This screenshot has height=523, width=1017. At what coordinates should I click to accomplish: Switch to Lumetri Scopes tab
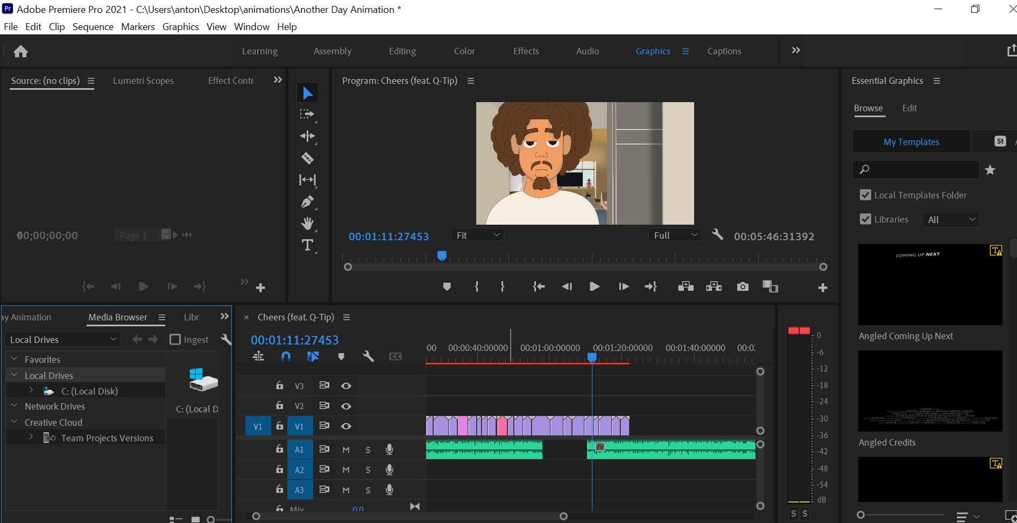pos(143,81)
